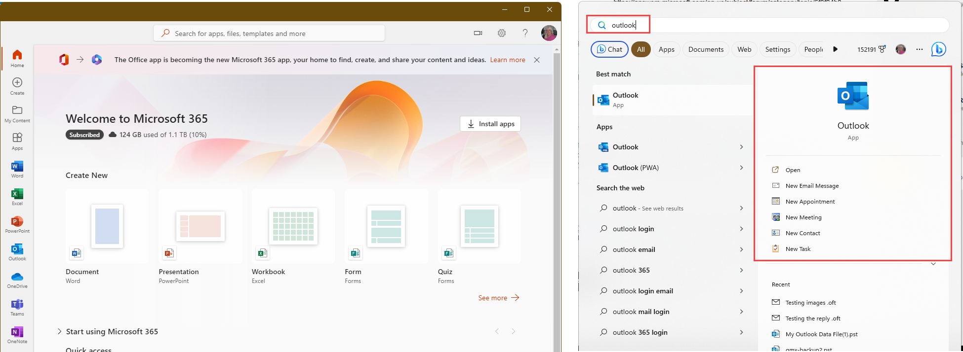
Task: Click the Bing icon in search panel
Action: pos(938,49)
